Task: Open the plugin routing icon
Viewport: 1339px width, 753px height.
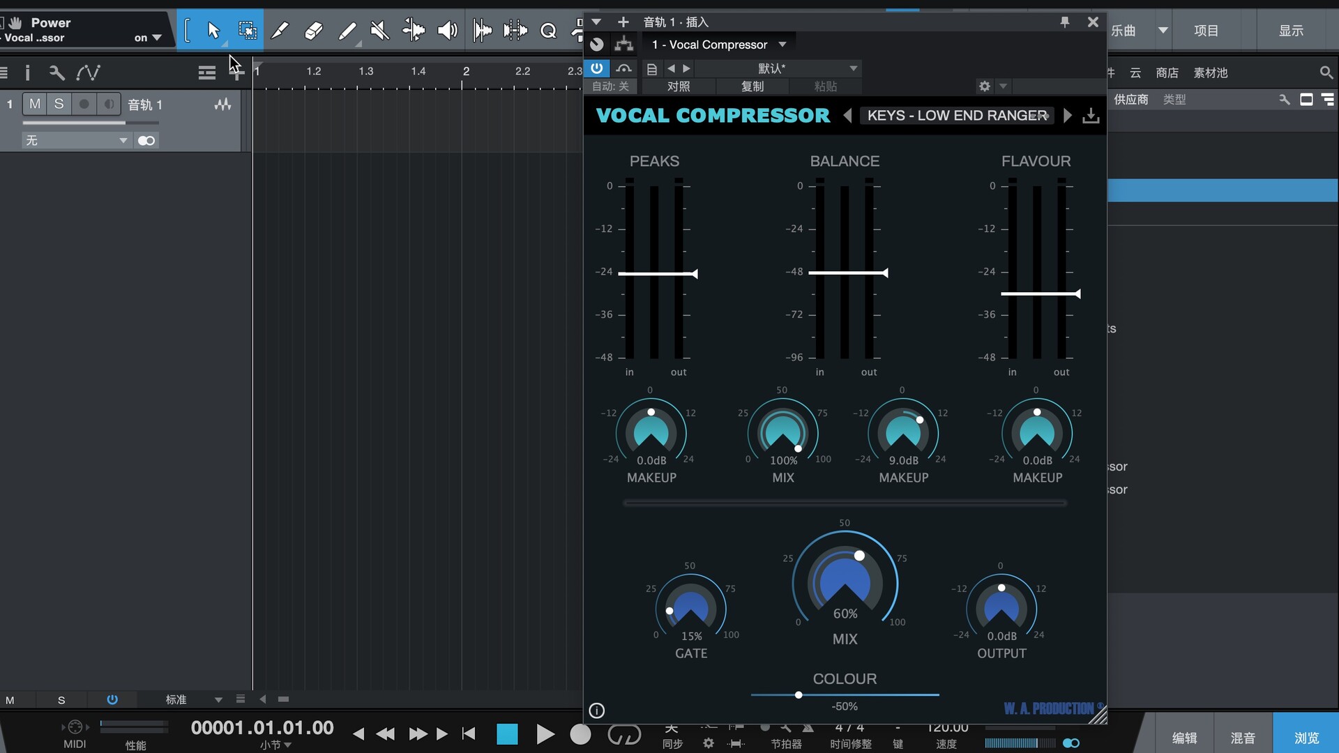Action: click(624, 45)
